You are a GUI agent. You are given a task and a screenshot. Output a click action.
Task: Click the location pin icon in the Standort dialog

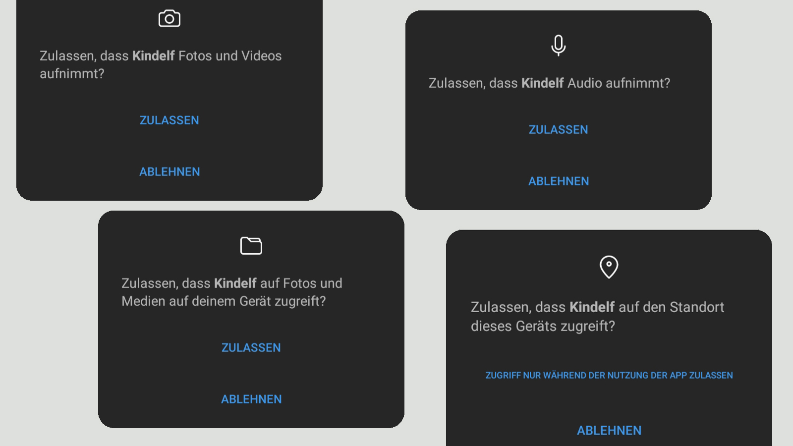tap(609, 267)
